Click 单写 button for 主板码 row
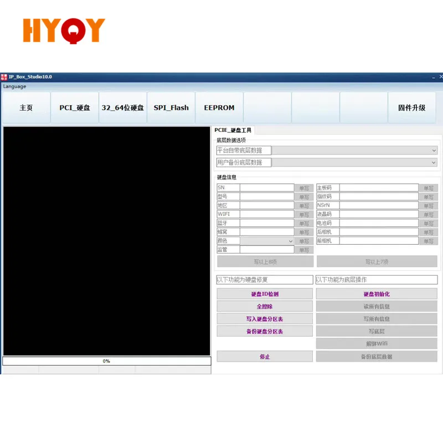The image size is (443, 443). 429,188
